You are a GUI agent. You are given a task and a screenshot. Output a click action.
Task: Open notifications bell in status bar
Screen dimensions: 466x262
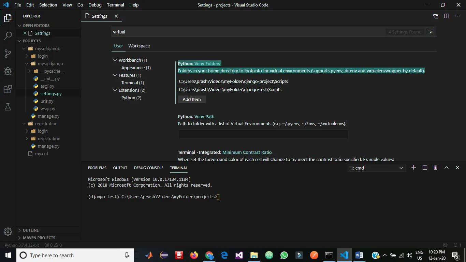[x=457, y=245]
